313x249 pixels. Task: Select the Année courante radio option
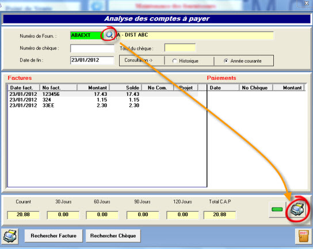(226, 61)
